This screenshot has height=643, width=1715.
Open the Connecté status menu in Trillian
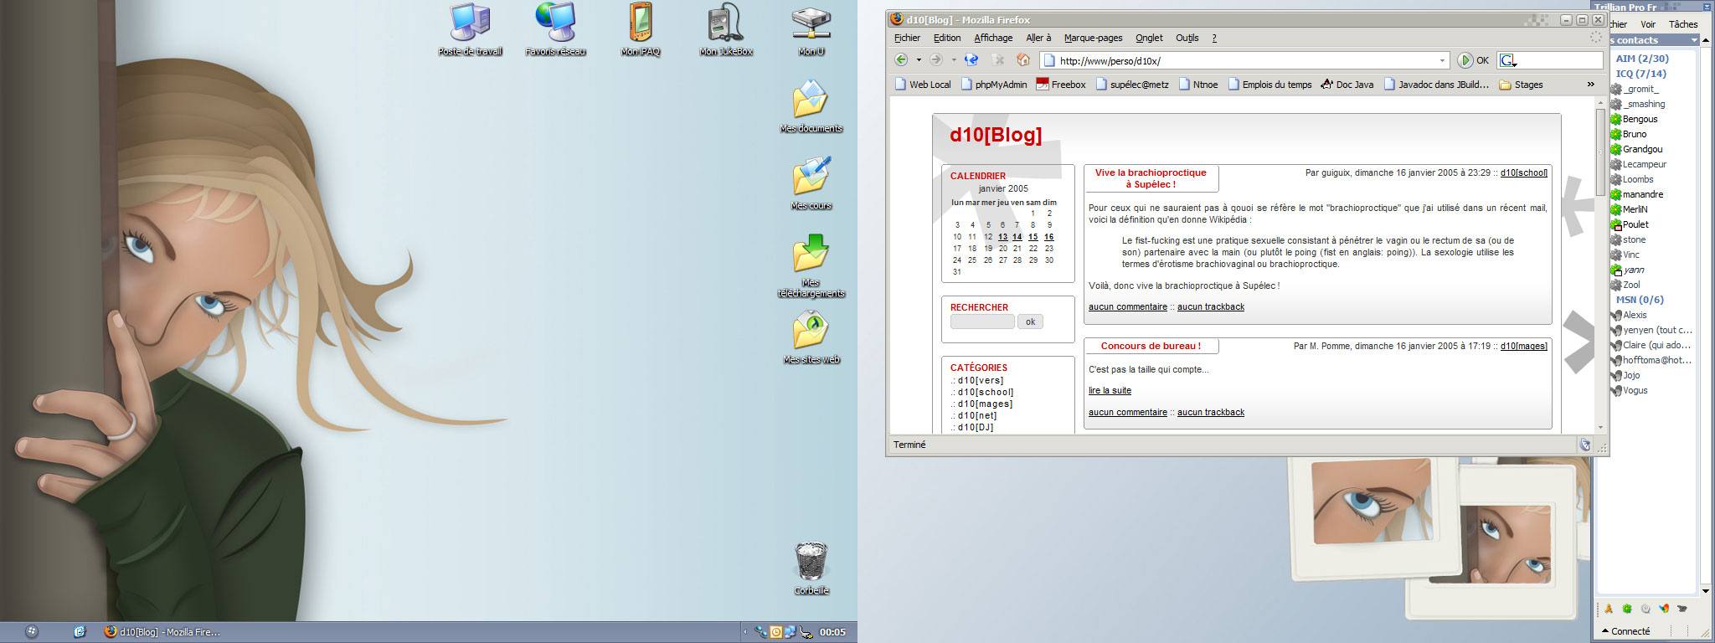(1625, 631)
